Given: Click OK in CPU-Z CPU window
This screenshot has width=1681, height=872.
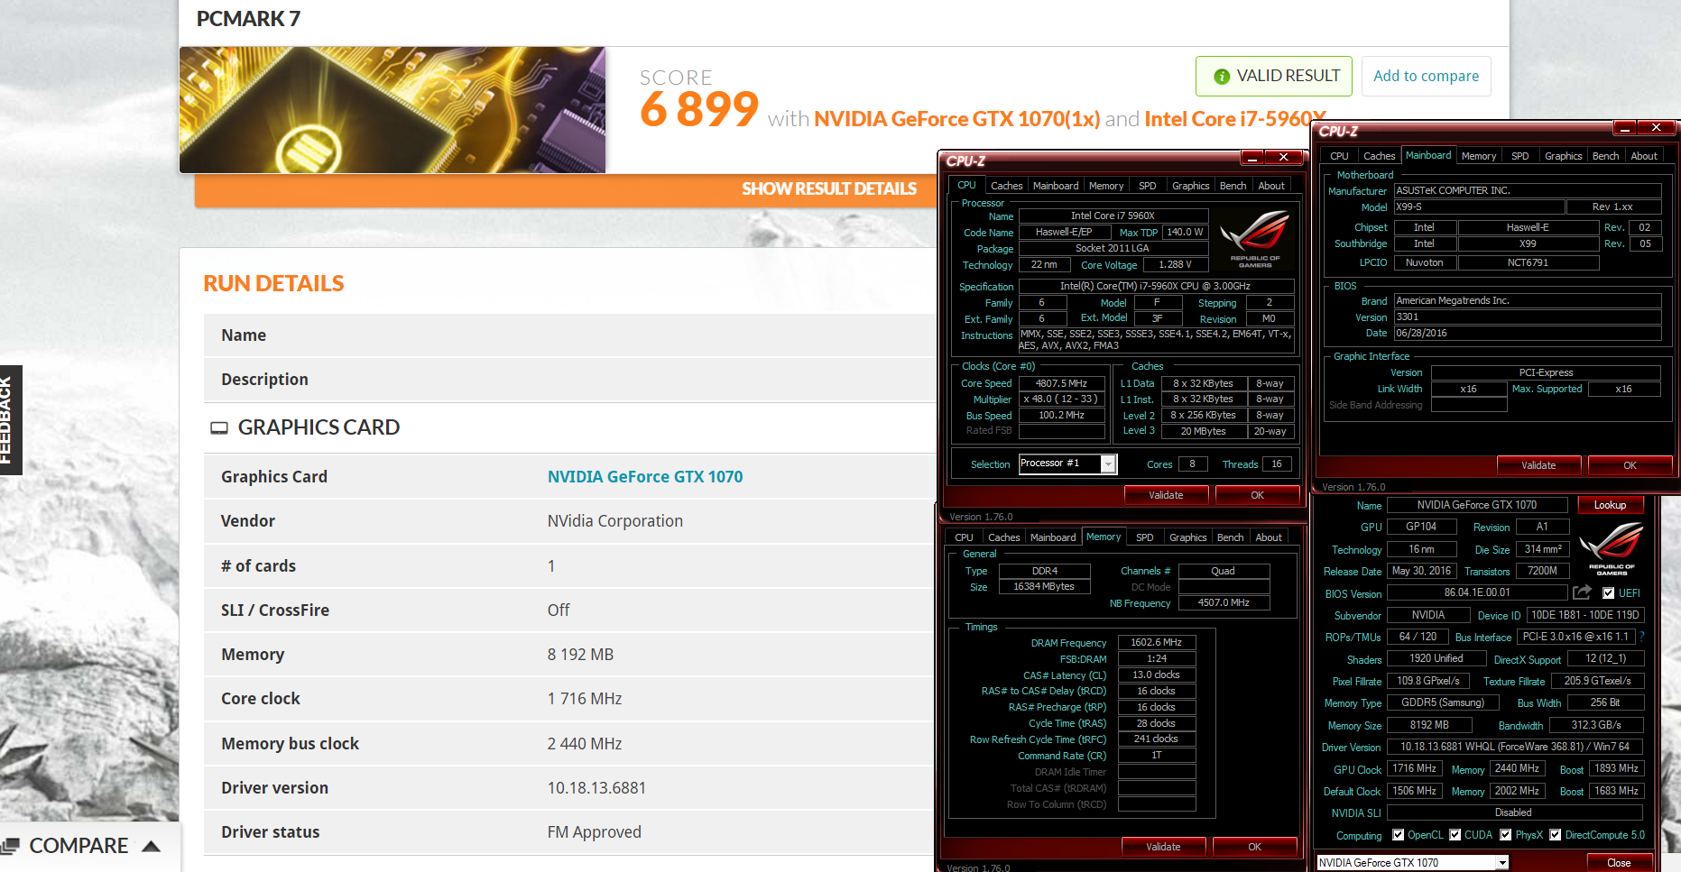Looking at the screenshot, I should [1257, 495].
